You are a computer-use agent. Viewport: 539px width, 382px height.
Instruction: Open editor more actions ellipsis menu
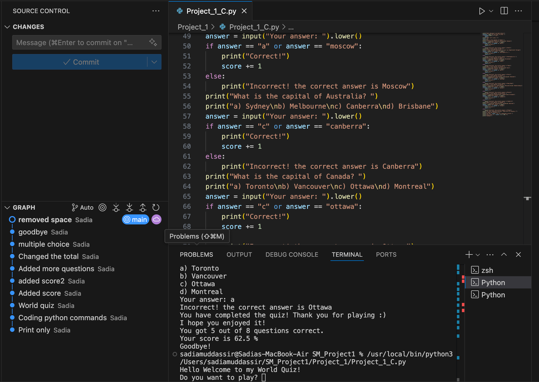(x=518, y=11)
